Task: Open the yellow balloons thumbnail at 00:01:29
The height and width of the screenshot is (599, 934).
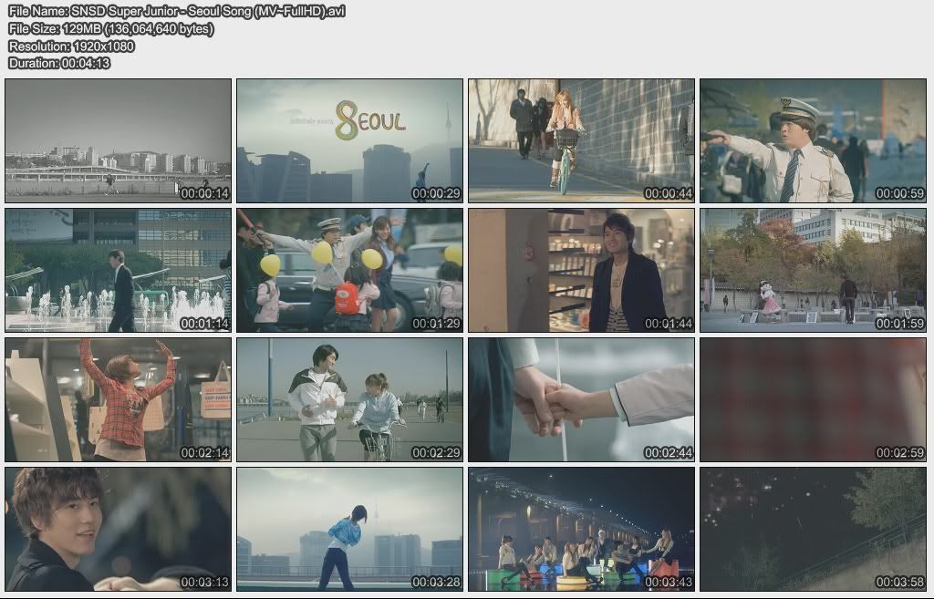Action: (x=349, y=270)
